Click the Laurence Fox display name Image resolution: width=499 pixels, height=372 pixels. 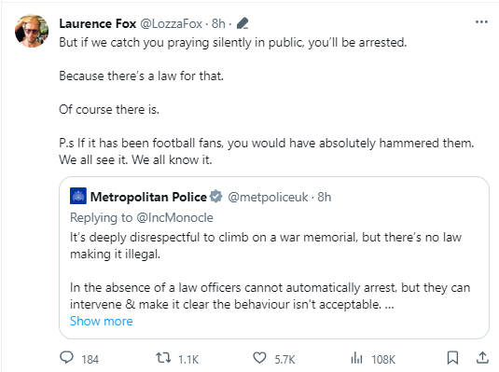coord(98,24)
